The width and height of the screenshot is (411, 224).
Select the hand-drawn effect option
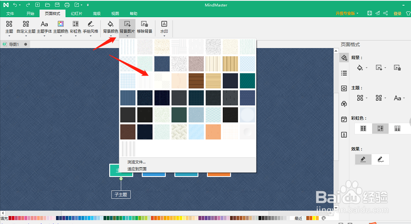tap(380, 159)
